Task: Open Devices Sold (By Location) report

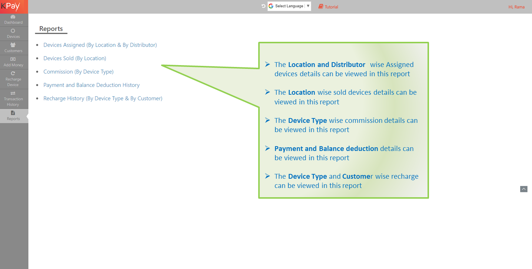Action: pos(74,58)
